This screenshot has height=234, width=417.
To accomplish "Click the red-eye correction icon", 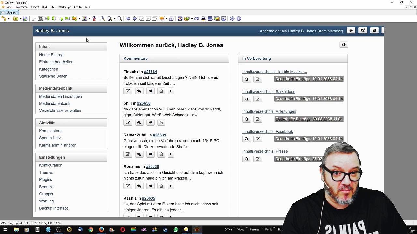I will pyautogui.click(x=94, y=19).
